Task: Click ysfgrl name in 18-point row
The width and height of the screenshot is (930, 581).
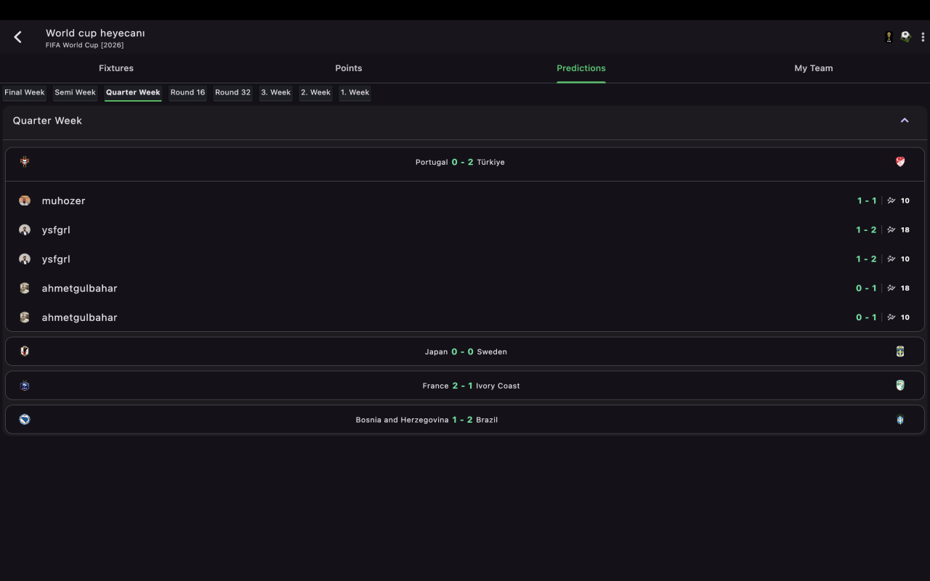Action: tap(56, 229)
